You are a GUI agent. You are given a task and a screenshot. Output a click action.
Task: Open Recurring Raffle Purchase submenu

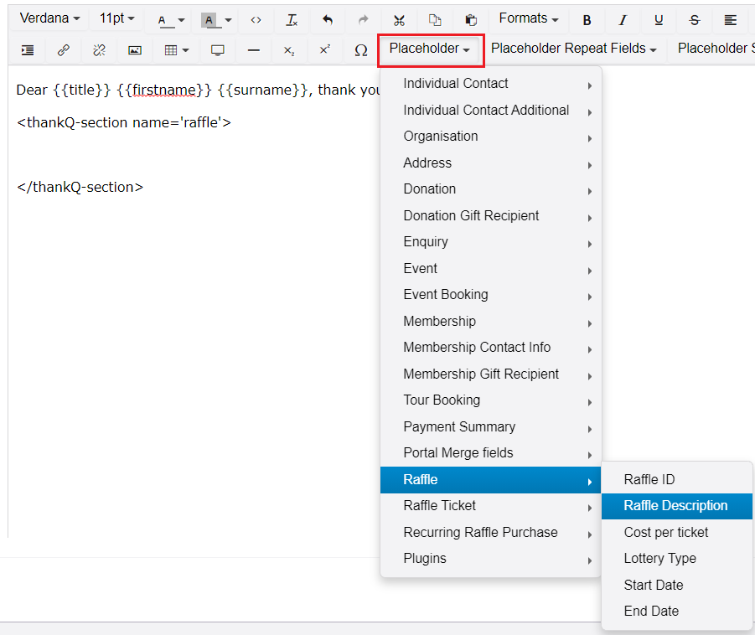pyautogui.click(x=491, y=533)
